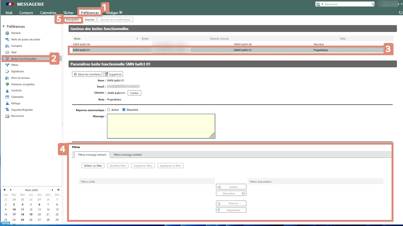Click the Chemin d'accès column header
403x226 pixels.
(x=219, y=38)
